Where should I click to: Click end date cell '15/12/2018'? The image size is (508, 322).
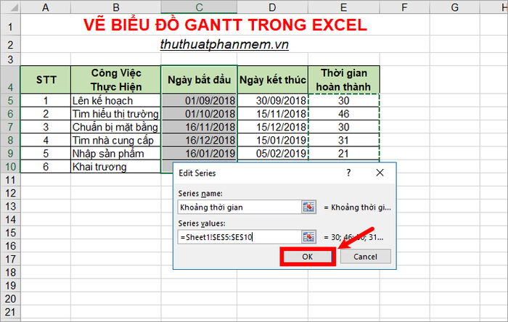(x=272, y=127)
